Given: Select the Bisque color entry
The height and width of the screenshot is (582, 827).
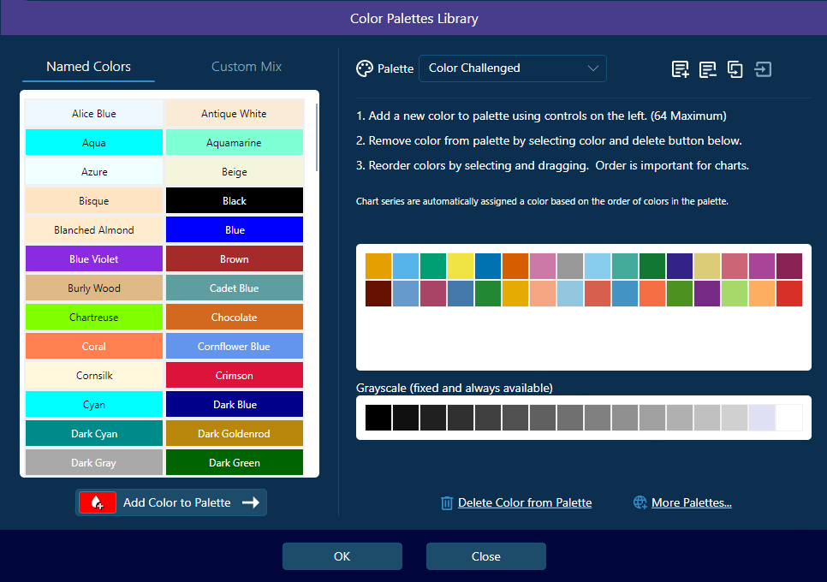Looking at the screenshot, I should (x=94, y=200).
